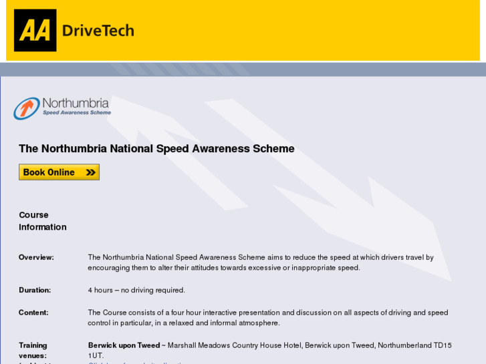The height and width of the screenshot is (364, 486).
Task: Click the 'Overview:' label
Action: pos(36,257)
